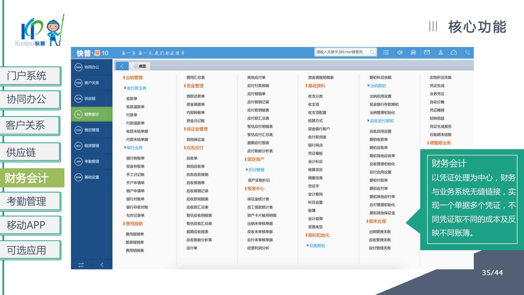Click the cloud icon in header
Image resolution: width=524 pixels, height=295 pixels.
[x=454, y=52]
